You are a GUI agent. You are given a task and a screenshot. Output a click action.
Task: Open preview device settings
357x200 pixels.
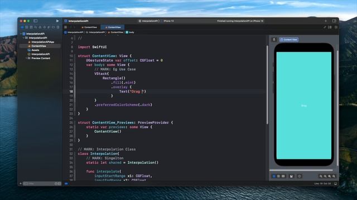(x=291, y=176)
